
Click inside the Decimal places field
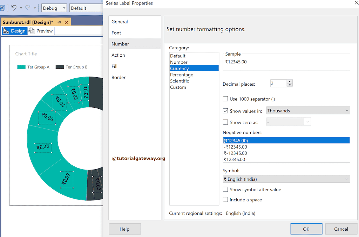(x=279, y=84)
